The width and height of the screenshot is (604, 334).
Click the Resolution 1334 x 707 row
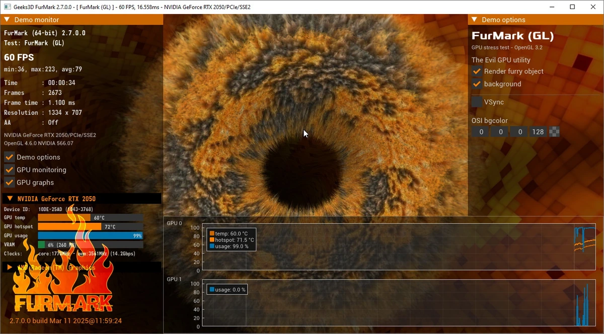pos(43,113)
